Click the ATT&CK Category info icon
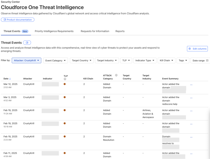 116,75
